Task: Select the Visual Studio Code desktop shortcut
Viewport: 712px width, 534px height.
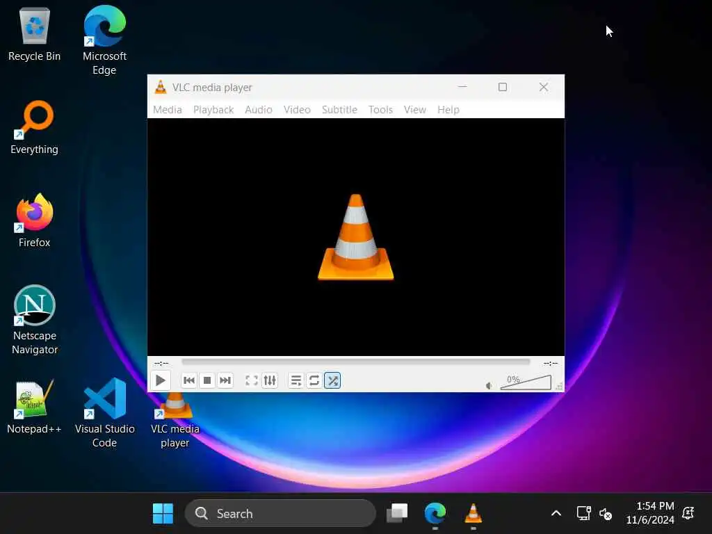Action: (104, 412)
